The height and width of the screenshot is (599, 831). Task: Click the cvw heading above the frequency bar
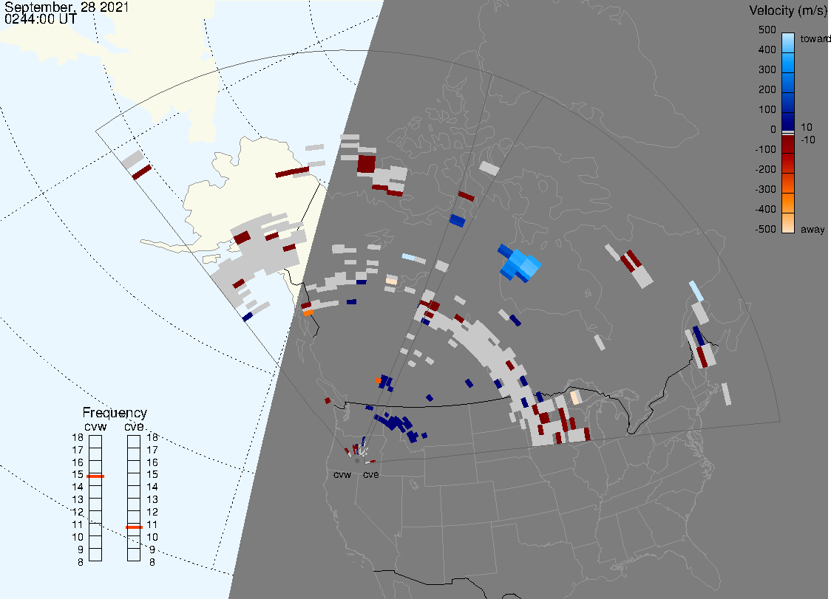tap(95, 427)
